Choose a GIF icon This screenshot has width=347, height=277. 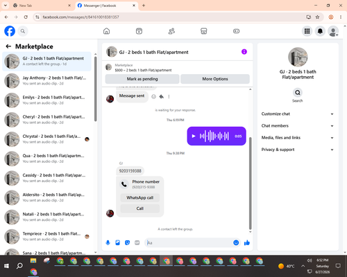click(x=137, y=242)
